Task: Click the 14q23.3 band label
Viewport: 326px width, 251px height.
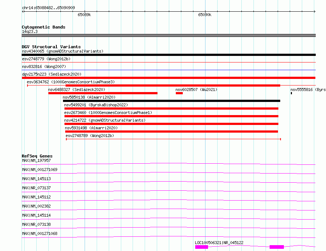Action: click(30, 31)
